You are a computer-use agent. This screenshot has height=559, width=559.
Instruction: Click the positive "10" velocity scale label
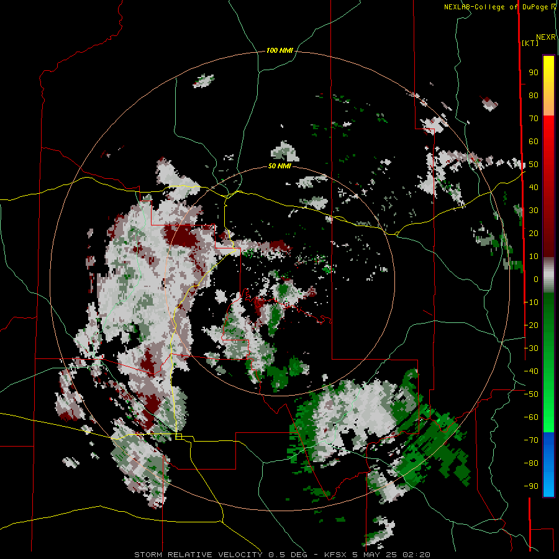point(534,257)
